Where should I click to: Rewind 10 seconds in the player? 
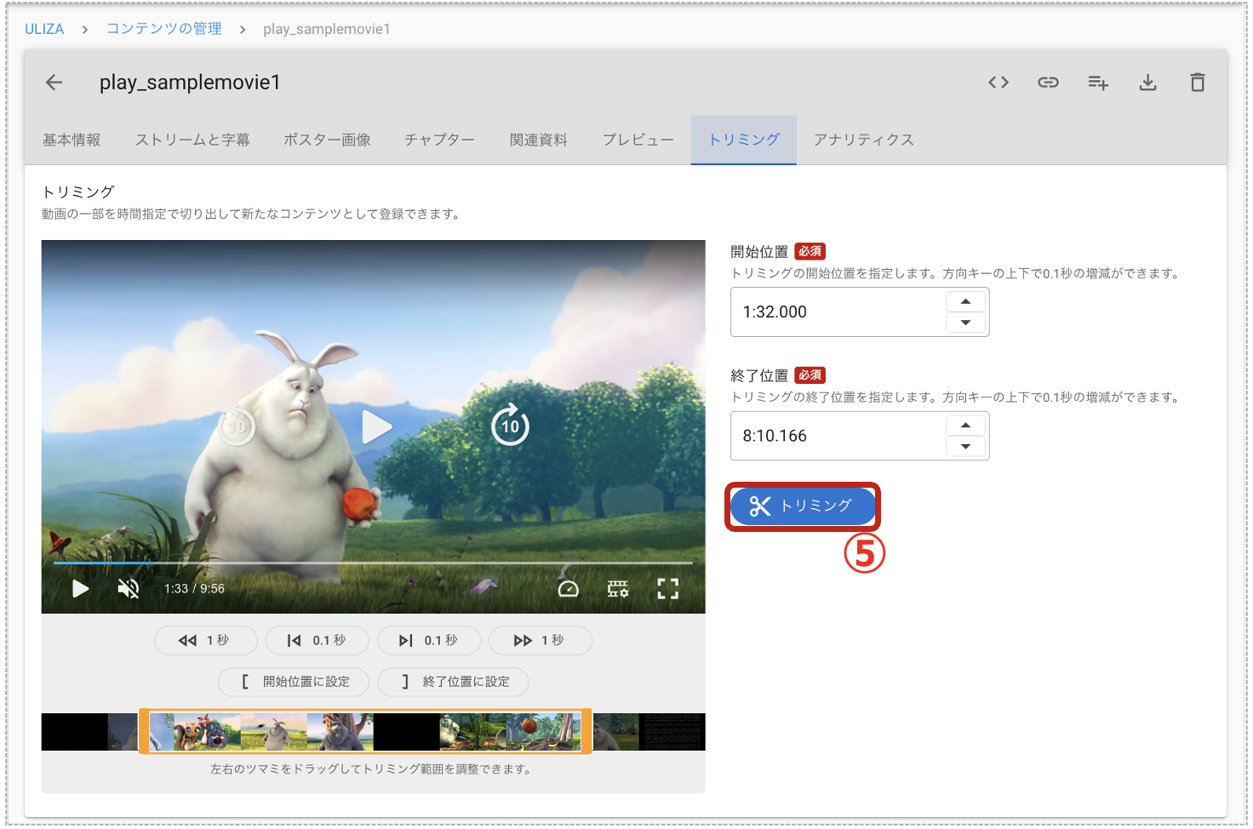click(237, 426)
